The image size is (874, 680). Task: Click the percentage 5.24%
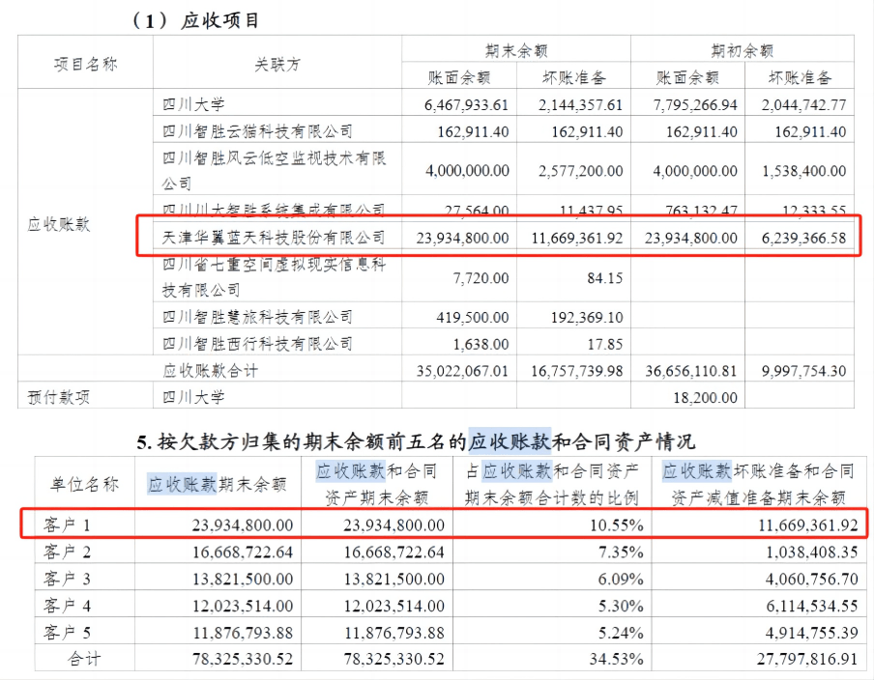(x=621, y=633)
